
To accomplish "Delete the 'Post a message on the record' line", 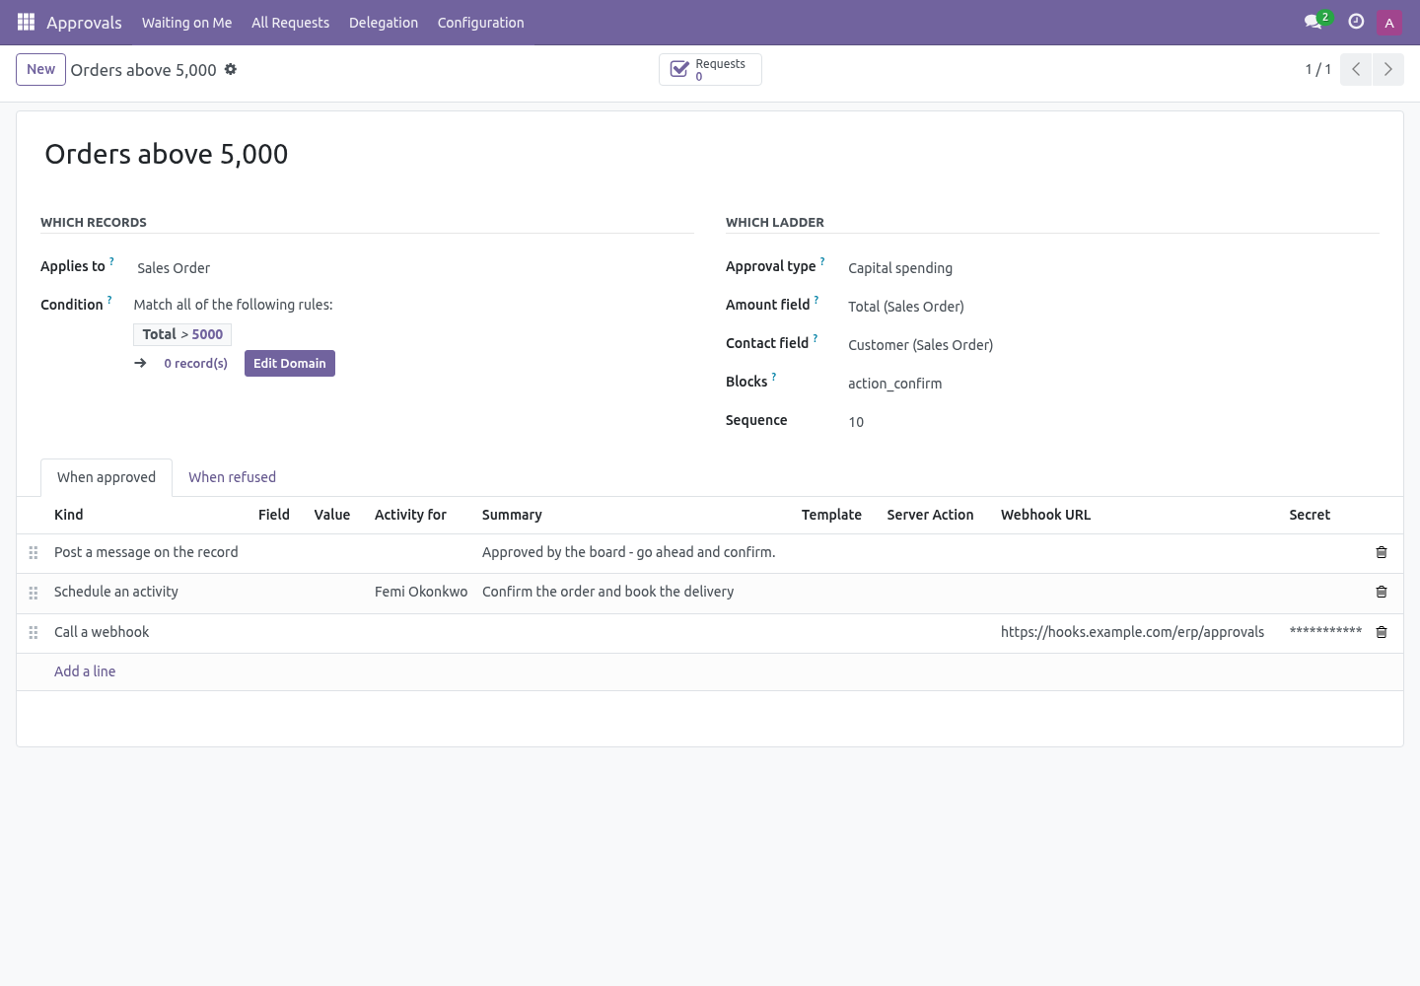I will (x=1382, y=552).
